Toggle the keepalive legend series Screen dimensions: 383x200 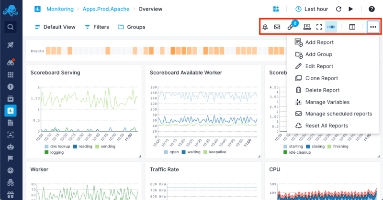click(x=214, y=152)
